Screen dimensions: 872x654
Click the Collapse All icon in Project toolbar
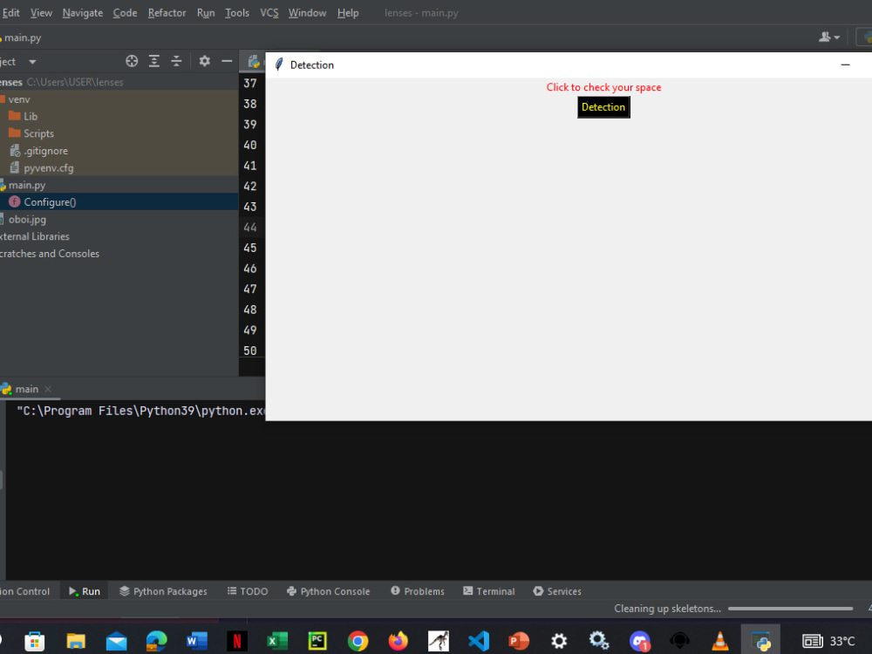(176, 61)
